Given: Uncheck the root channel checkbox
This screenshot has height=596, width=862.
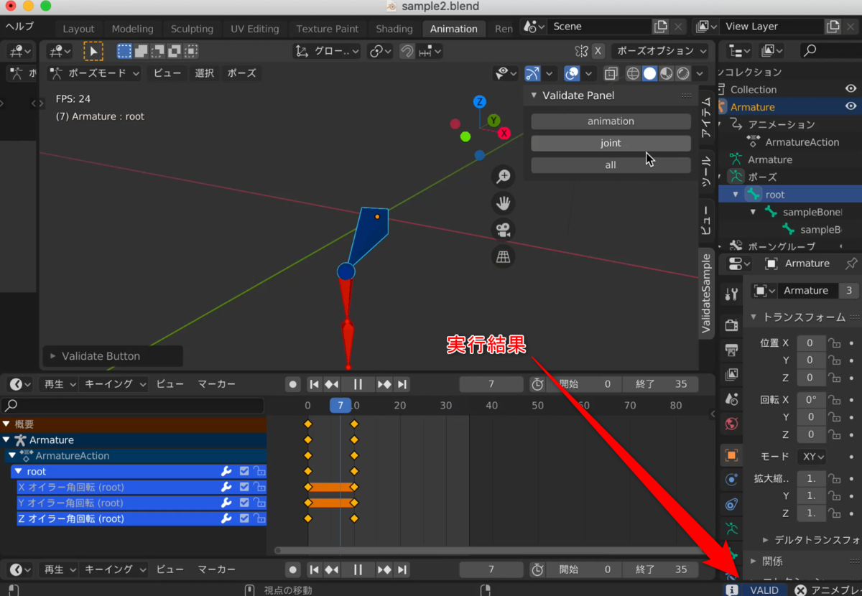Looking at the screenshot, I should [x=244, y=472].
